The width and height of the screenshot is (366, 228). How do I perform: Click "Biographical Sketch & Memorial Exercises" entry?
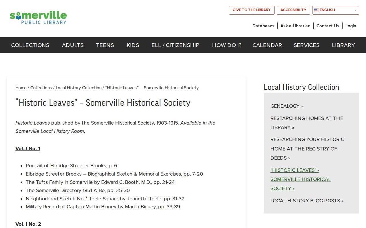pos(114,174)
